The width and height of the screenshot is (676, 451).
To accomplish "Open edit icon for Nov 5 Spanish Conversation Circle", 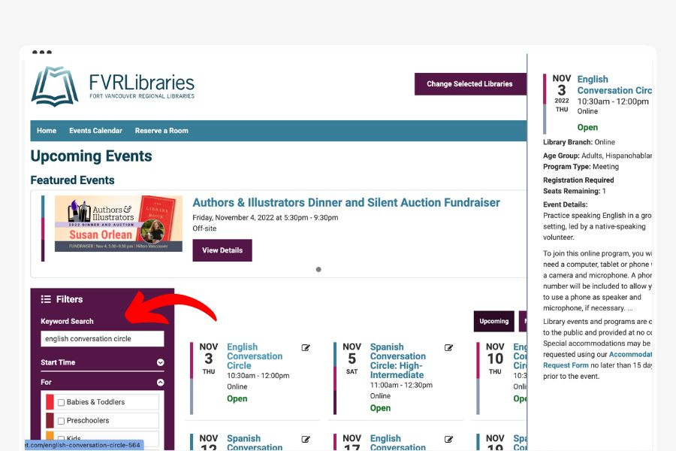I will (449, 347).
